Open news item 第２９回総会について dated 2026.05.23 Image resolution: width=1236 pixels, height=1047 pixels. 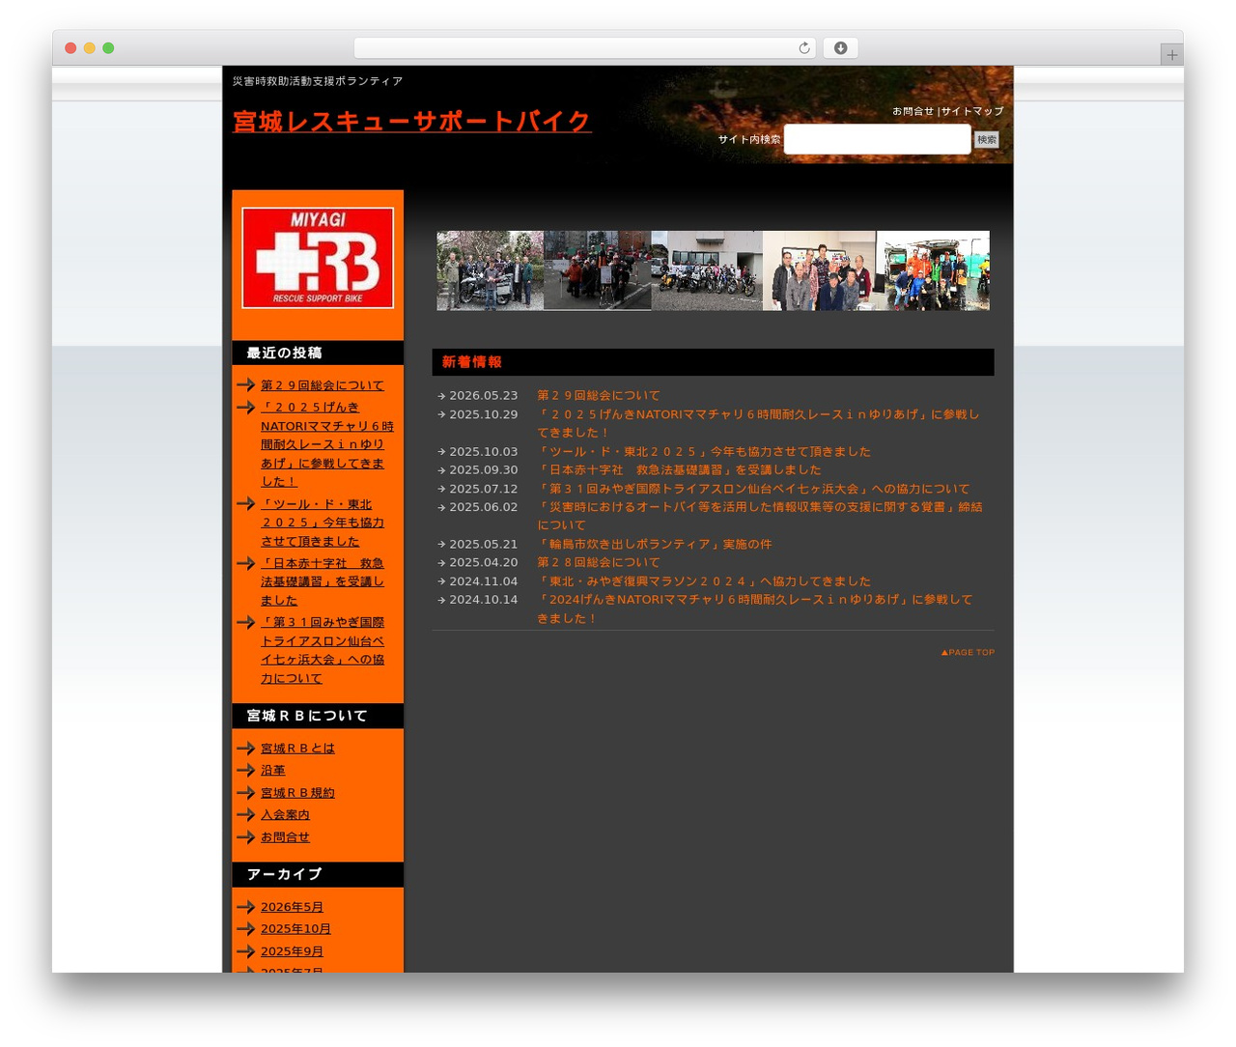(x=599, y=395)
